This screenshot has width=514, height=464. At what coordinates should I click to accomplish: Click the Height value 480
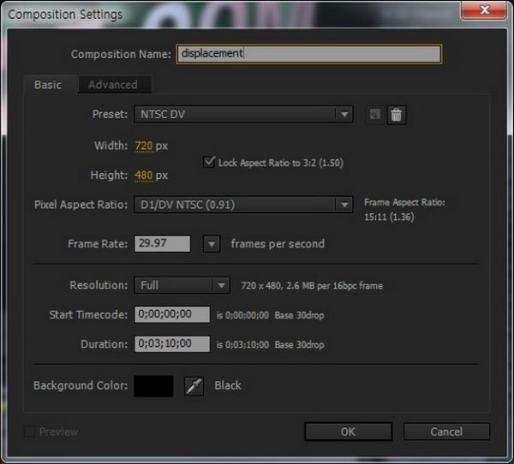(x=144, y=175)
